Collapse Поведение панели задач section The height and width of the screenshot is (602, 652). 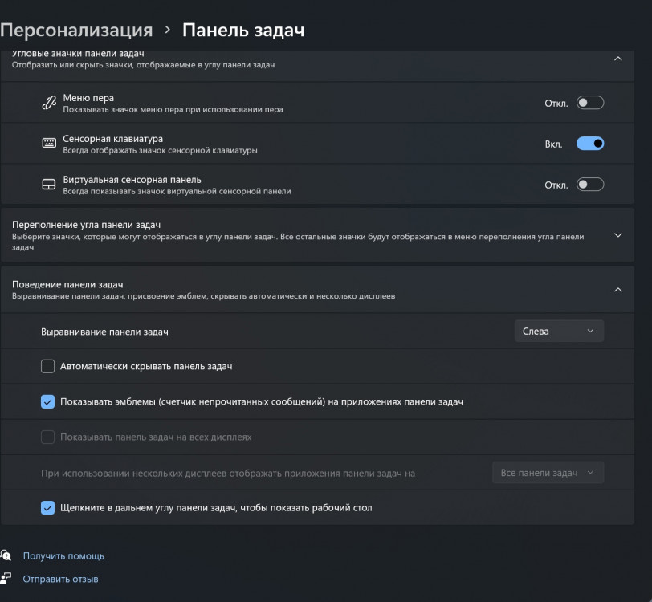[617, 290]
